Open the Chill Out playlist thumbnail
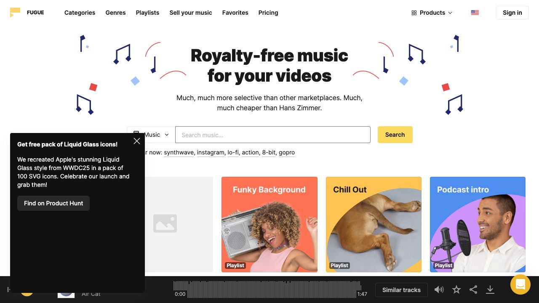539x303 pixels. 374,224
